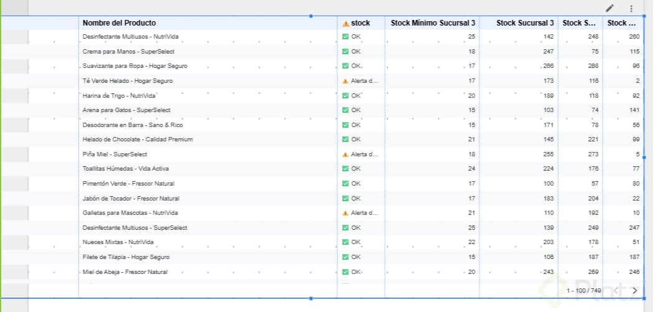Click alert icon for Té Verde Helado
The height and width of the screenshot is (312, 653).
tap(345, 81)
